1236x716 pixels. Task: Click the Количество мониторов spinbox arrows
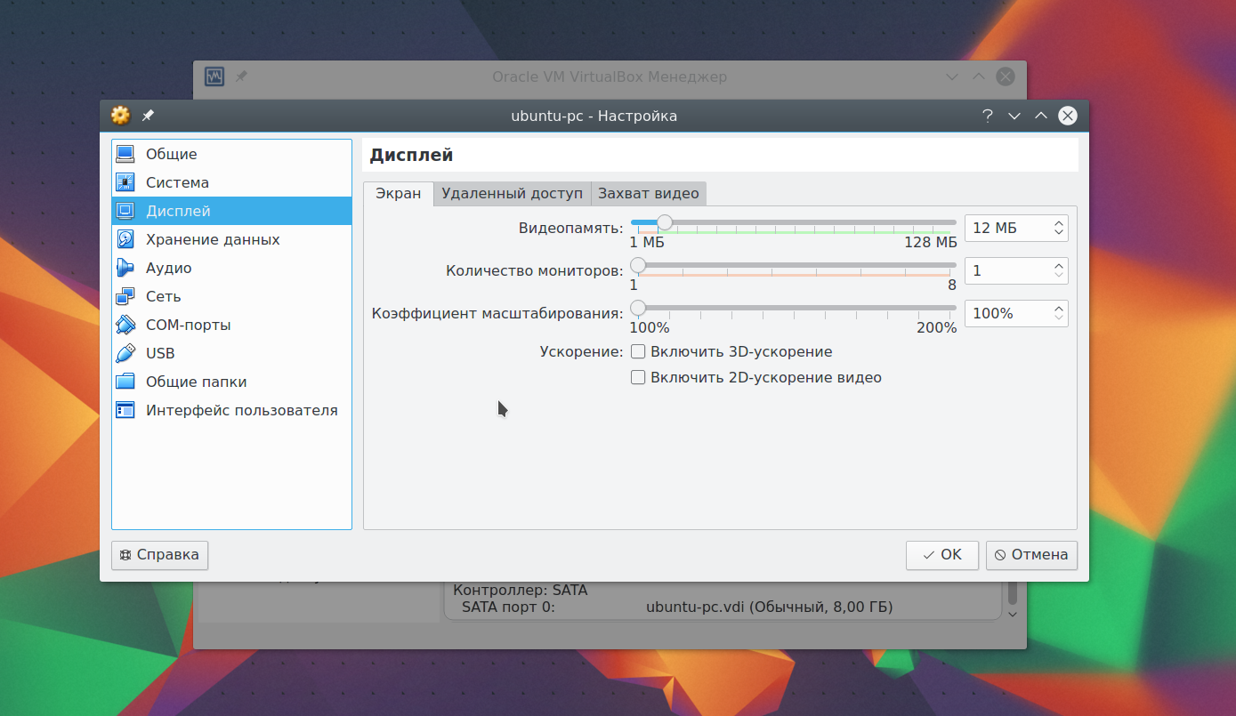(x=1058, y=270)
